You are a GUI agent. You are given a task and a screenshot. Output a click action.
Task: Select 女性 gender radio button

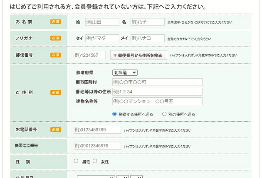point(95,161)
